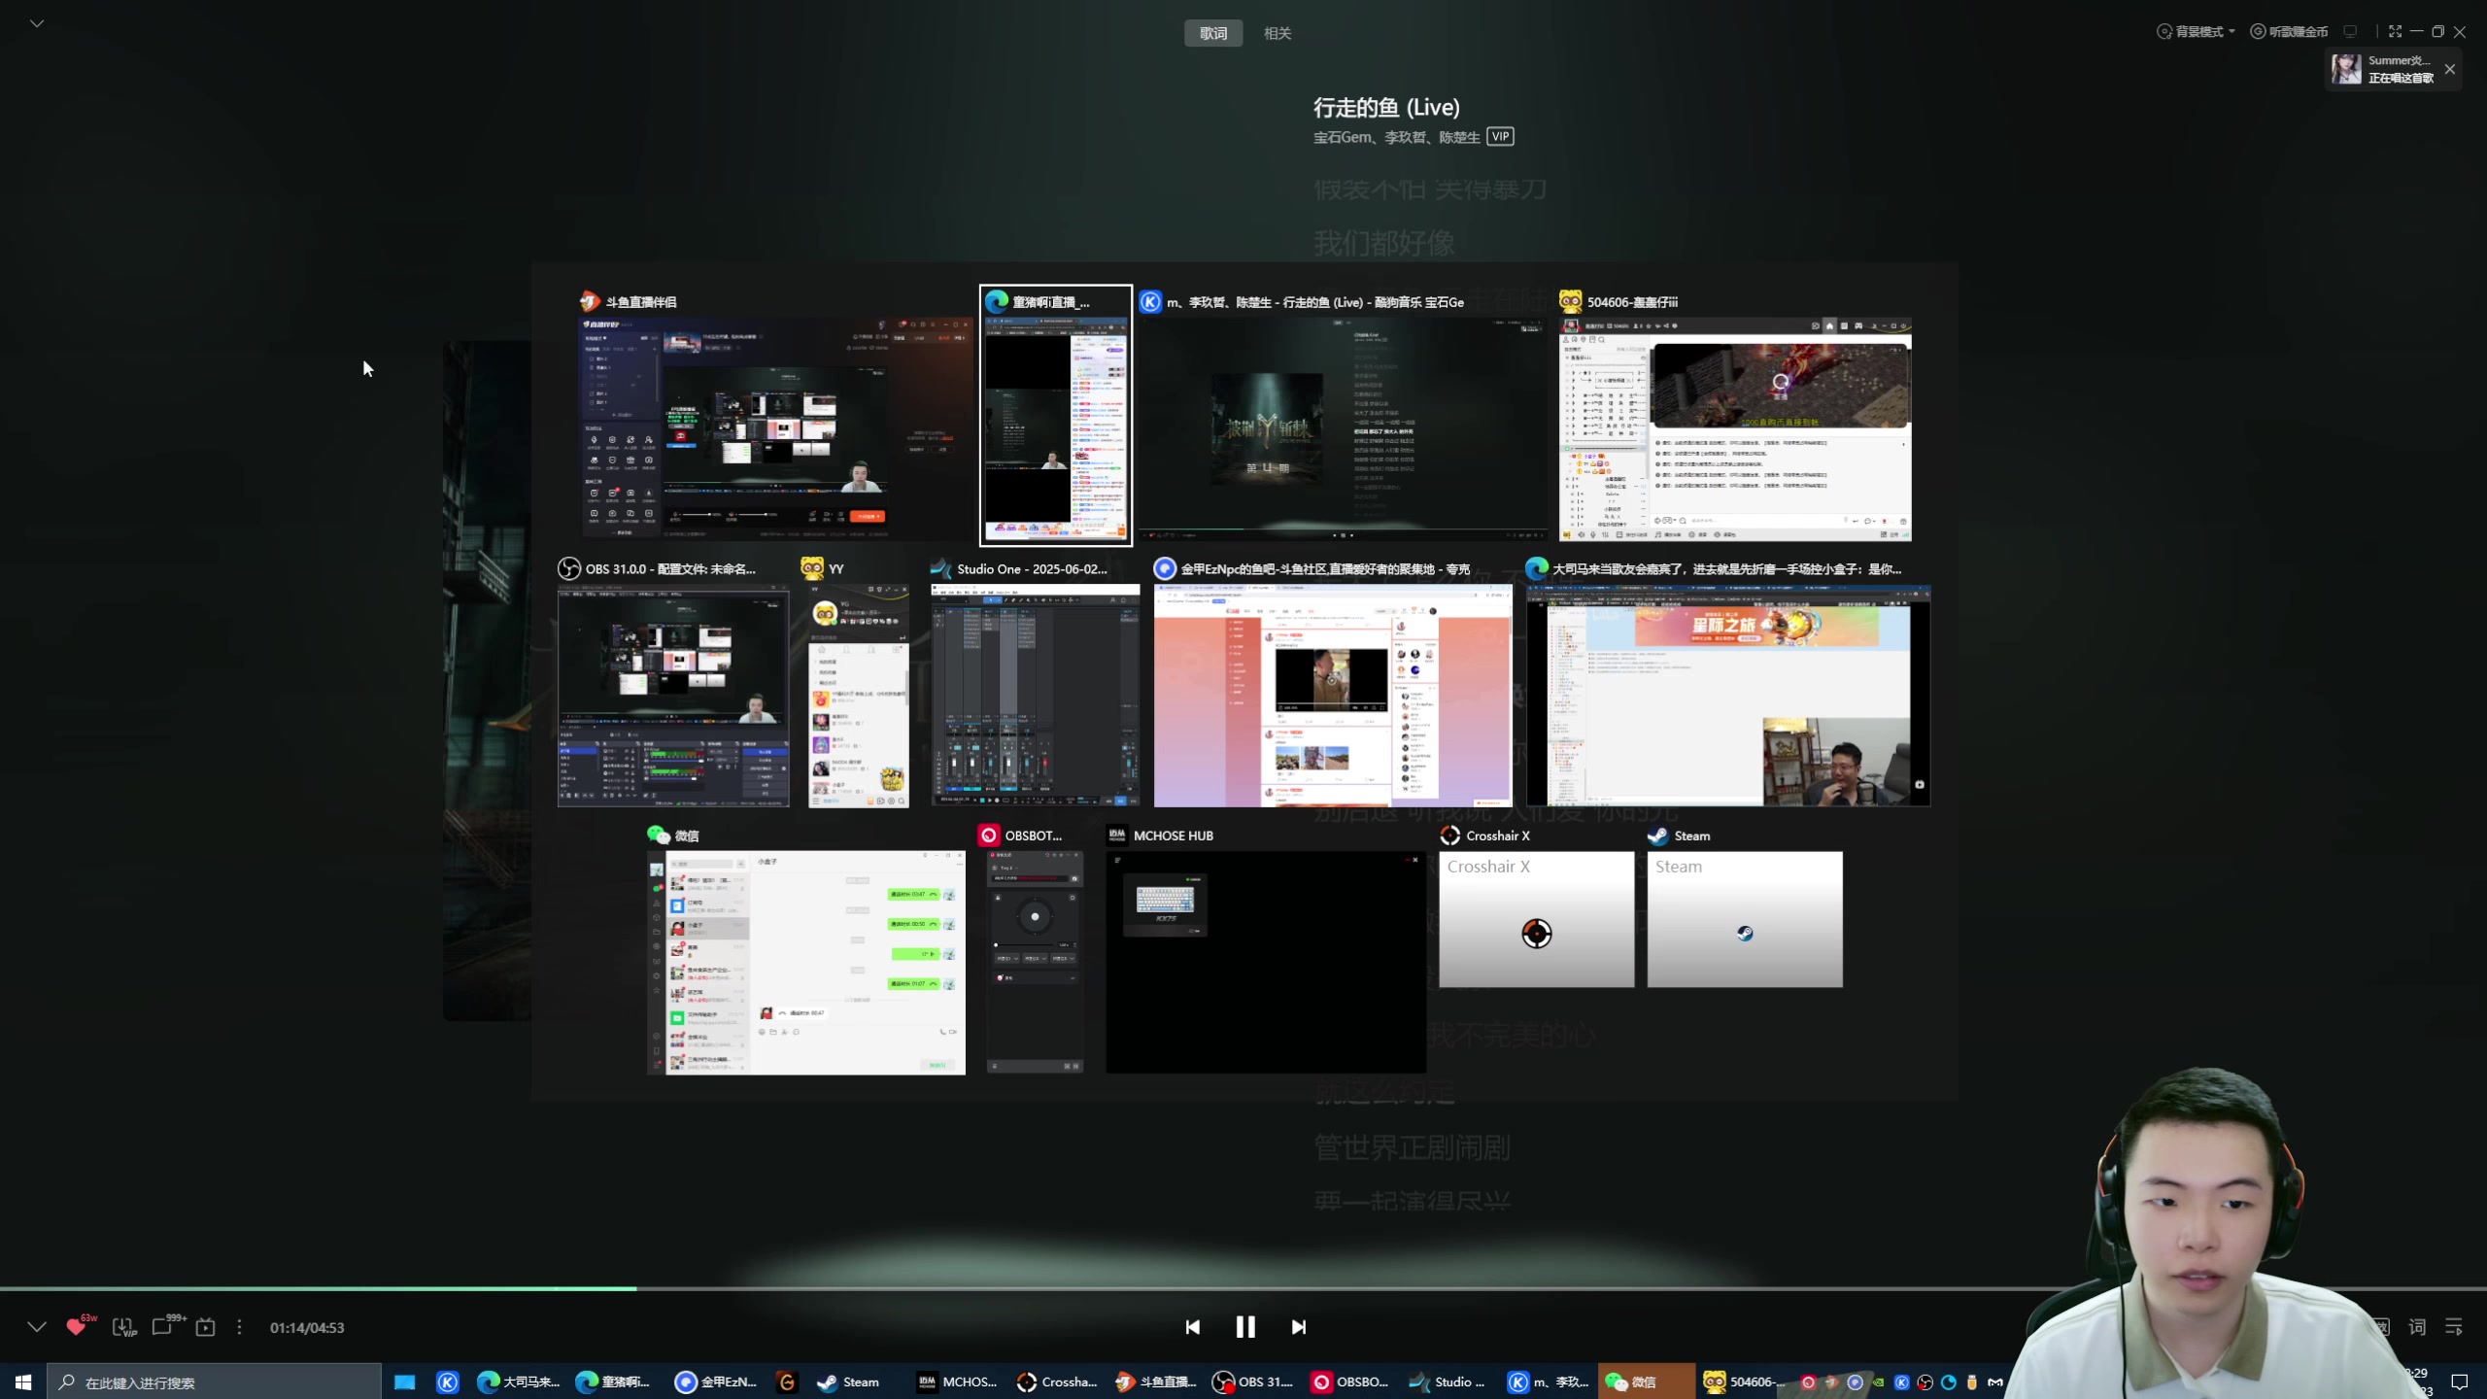This screenshot has width=2487, height=1399.
Task: Open artist 宝石Gem link
Action: point(1343,137)
